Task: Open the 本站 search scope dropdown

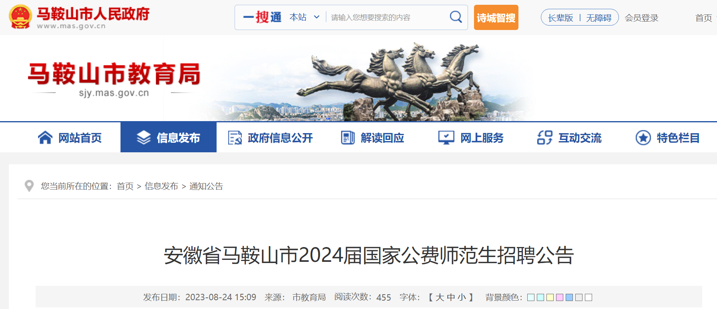Action: click(304, 17)
